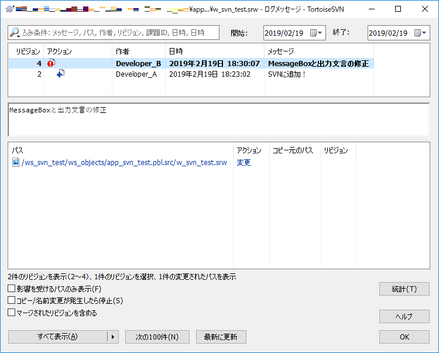Click the 変更 action cell
439x353 pixels.
pos(243,162)
